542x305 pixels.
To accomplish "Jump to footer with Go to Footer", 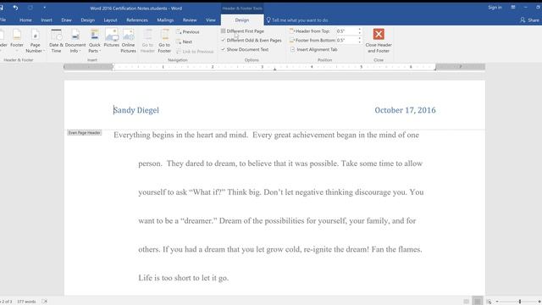I will [x=164, y=41].
